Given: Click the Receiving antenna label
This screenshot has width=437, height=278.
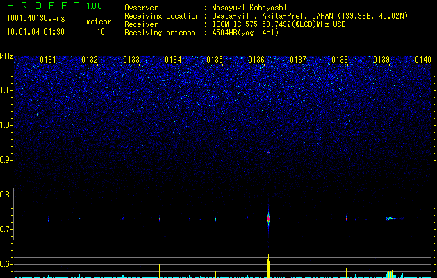Looking at the screenshot, I should click(160, 33).
